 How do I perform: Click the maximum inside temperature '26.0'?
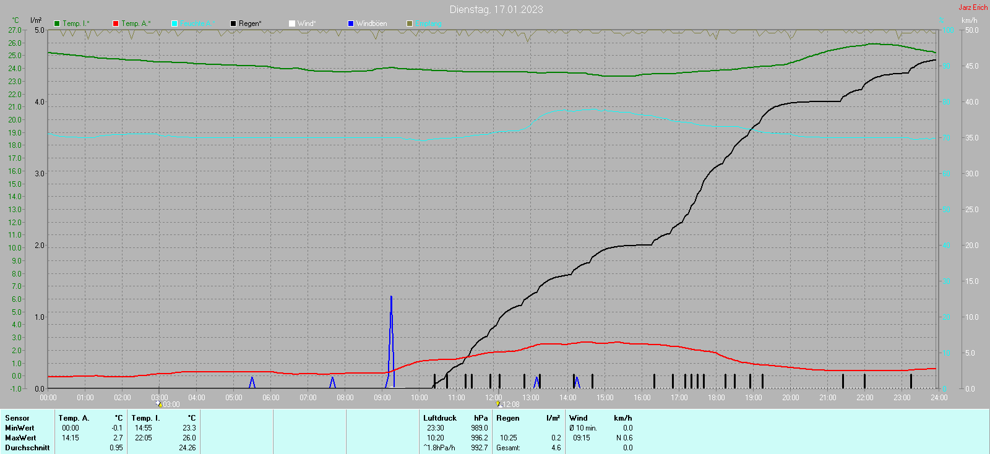pos(189,438)
